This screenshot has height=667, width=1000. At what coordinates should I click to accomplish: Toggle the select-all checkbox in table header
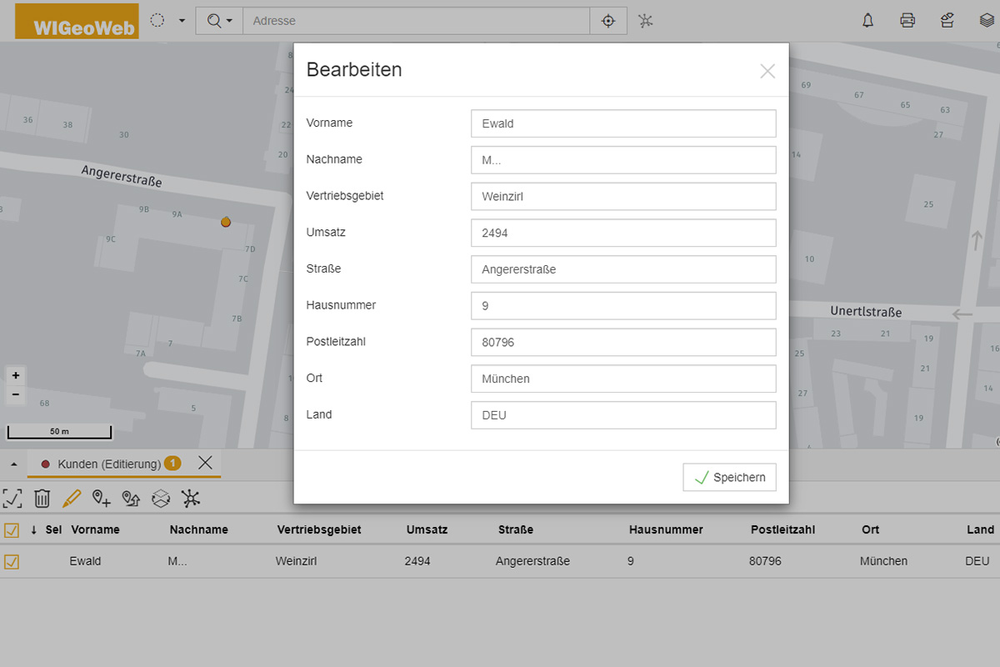12,529
